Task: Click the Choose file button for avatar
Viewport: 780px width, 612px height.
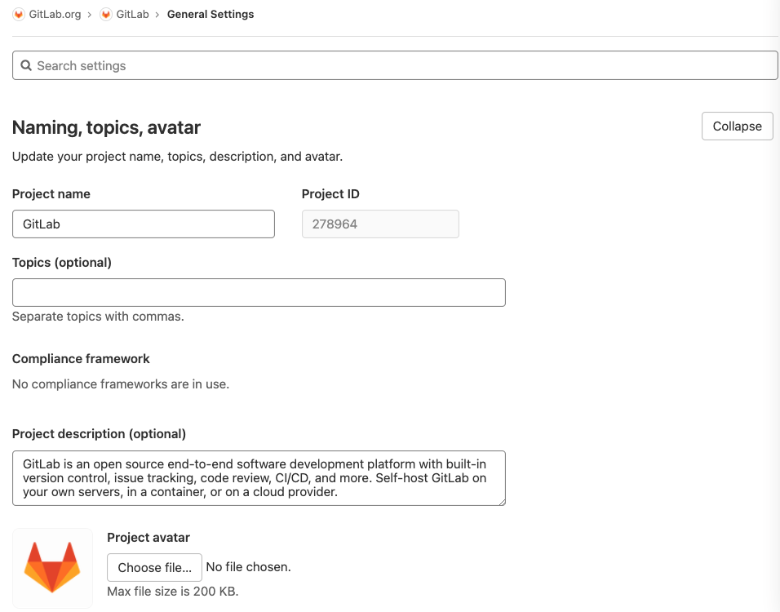Action: 154,567
